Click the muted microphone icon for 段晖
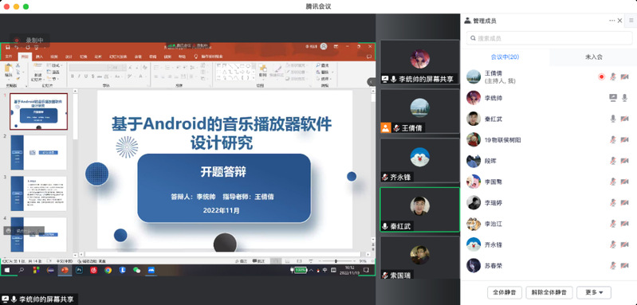The width and height of the screenshot is (637, 305). coord(613,161)
